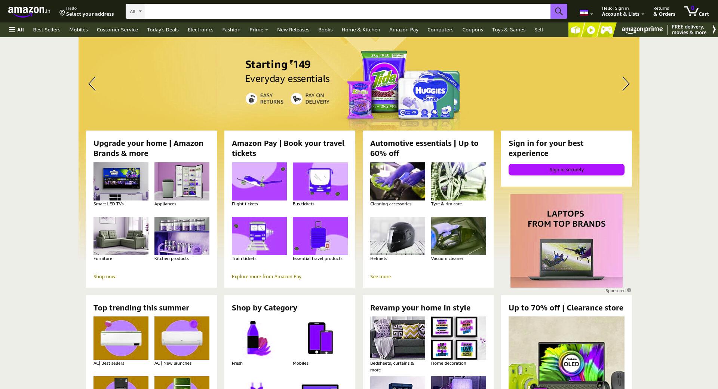Click the Sign in securely button
Viewport: 718px width, 389px height.
click(x=567, y=169)
